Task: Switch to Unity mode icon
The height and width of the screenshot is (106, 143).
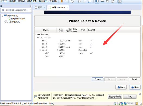Action: point(113,1)
